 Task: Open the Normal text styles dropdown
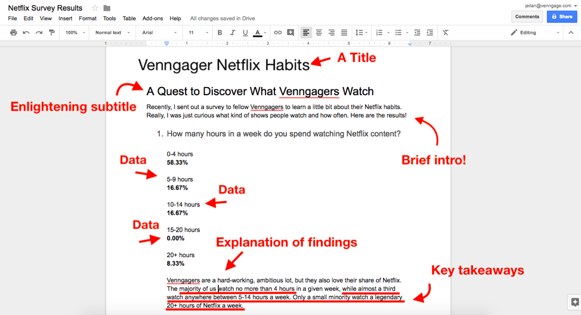(x=113, y=33)
